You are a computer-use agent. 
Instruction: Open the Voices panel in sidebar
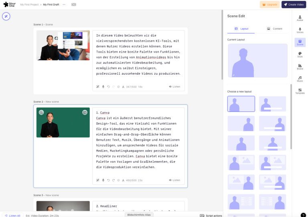[300, 30]
